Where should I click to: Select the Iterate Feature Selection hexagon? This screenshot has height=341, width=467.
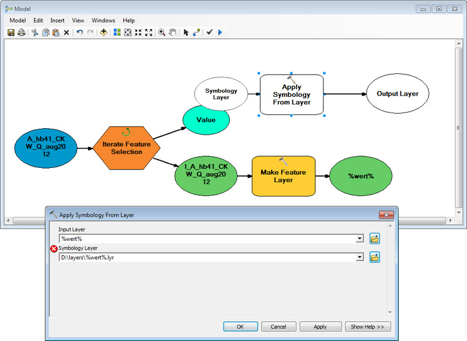pyautogui.click(x=126, y=148)
